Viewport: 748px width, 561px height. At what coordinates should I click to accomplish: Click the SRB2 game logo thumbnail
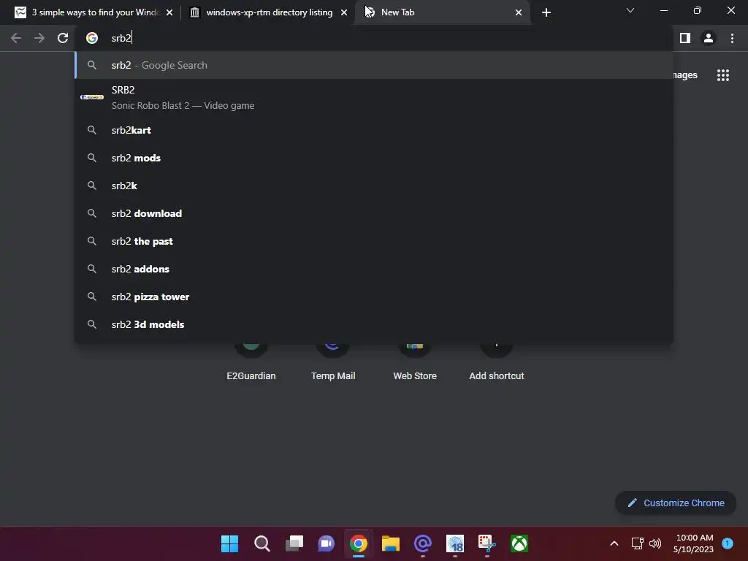[x=92, y=97]
